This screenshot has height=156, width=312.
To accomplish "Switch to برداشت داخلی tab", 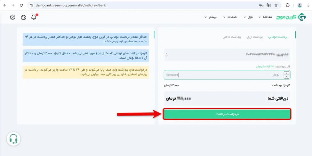I will point(232,37).
